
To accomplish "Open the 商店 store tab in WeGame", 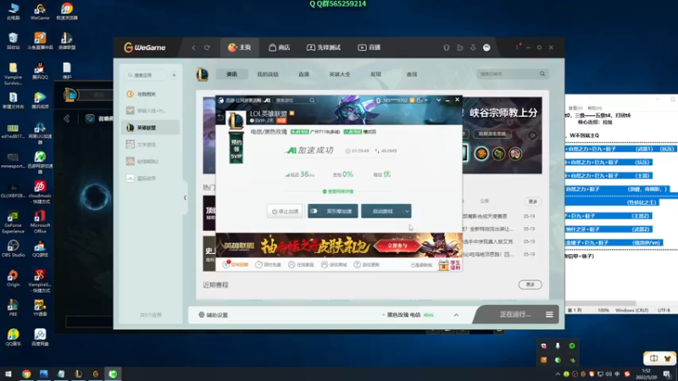I will point(279,47).
